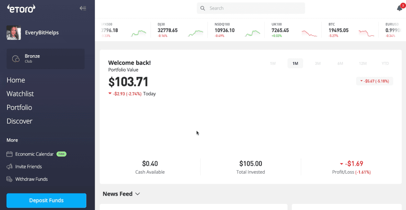Click the BTC price 19495.05
Viewport: 406px width, 210px height.
(x=338, y=30)
